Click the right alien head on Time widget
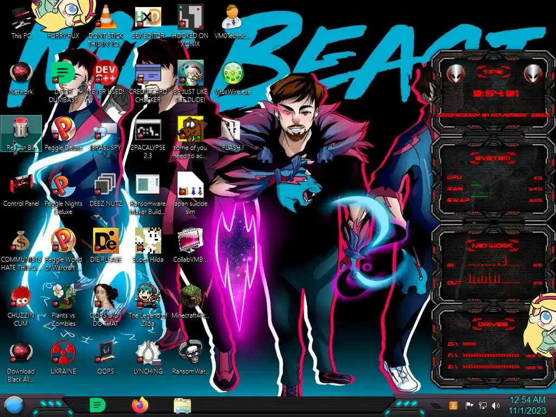Screen dimensions: 556x417 (533, 74)
